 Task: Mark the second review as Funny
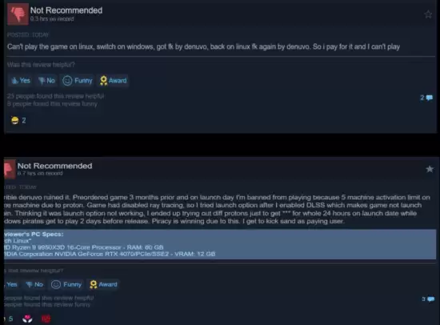[x=66, y=284]
